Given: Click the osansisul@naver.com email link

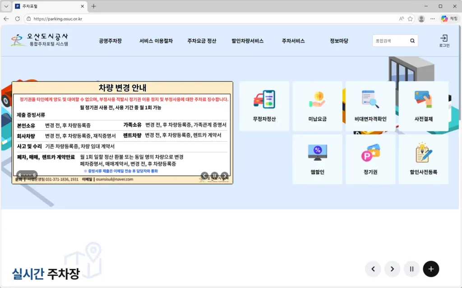Looking at the screenshot, I should pos(115,180).
